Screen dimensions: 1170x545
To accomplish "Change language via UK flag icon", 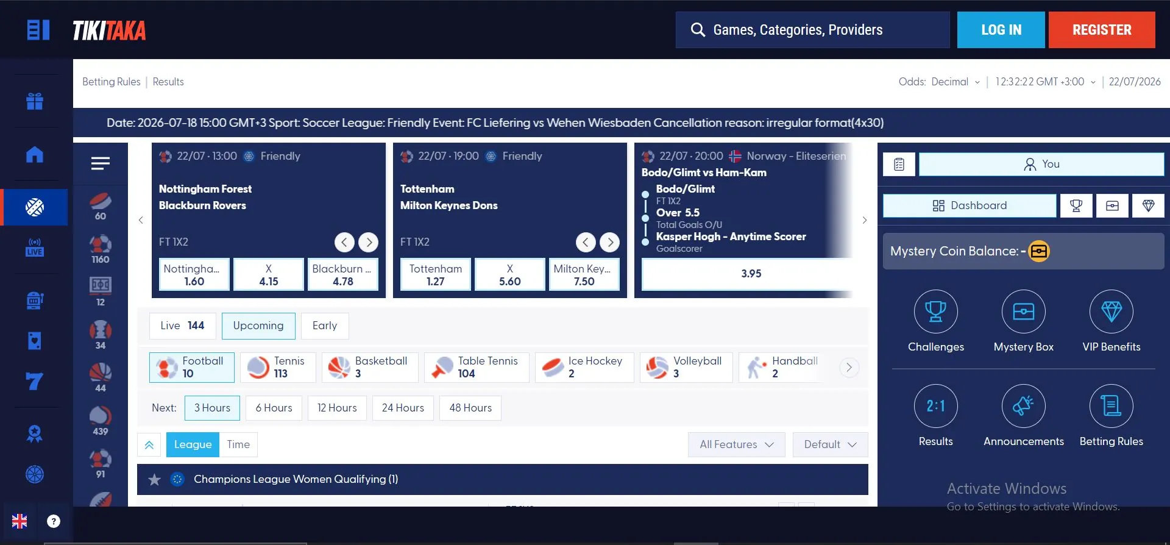I will (x=19, y=521).
